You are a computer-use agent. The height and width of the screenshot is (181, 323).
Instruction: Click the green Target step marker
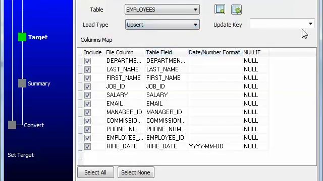[22, 37]
